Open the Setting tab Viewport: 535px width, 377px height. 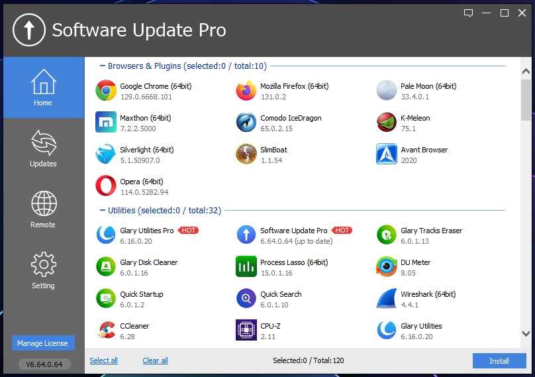point(44,270)
